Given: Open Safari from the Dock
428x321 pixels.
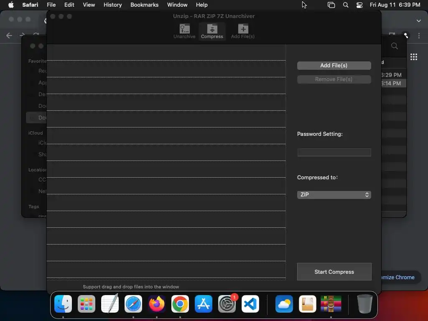Looking at the screenshot, I should point(133,304).
